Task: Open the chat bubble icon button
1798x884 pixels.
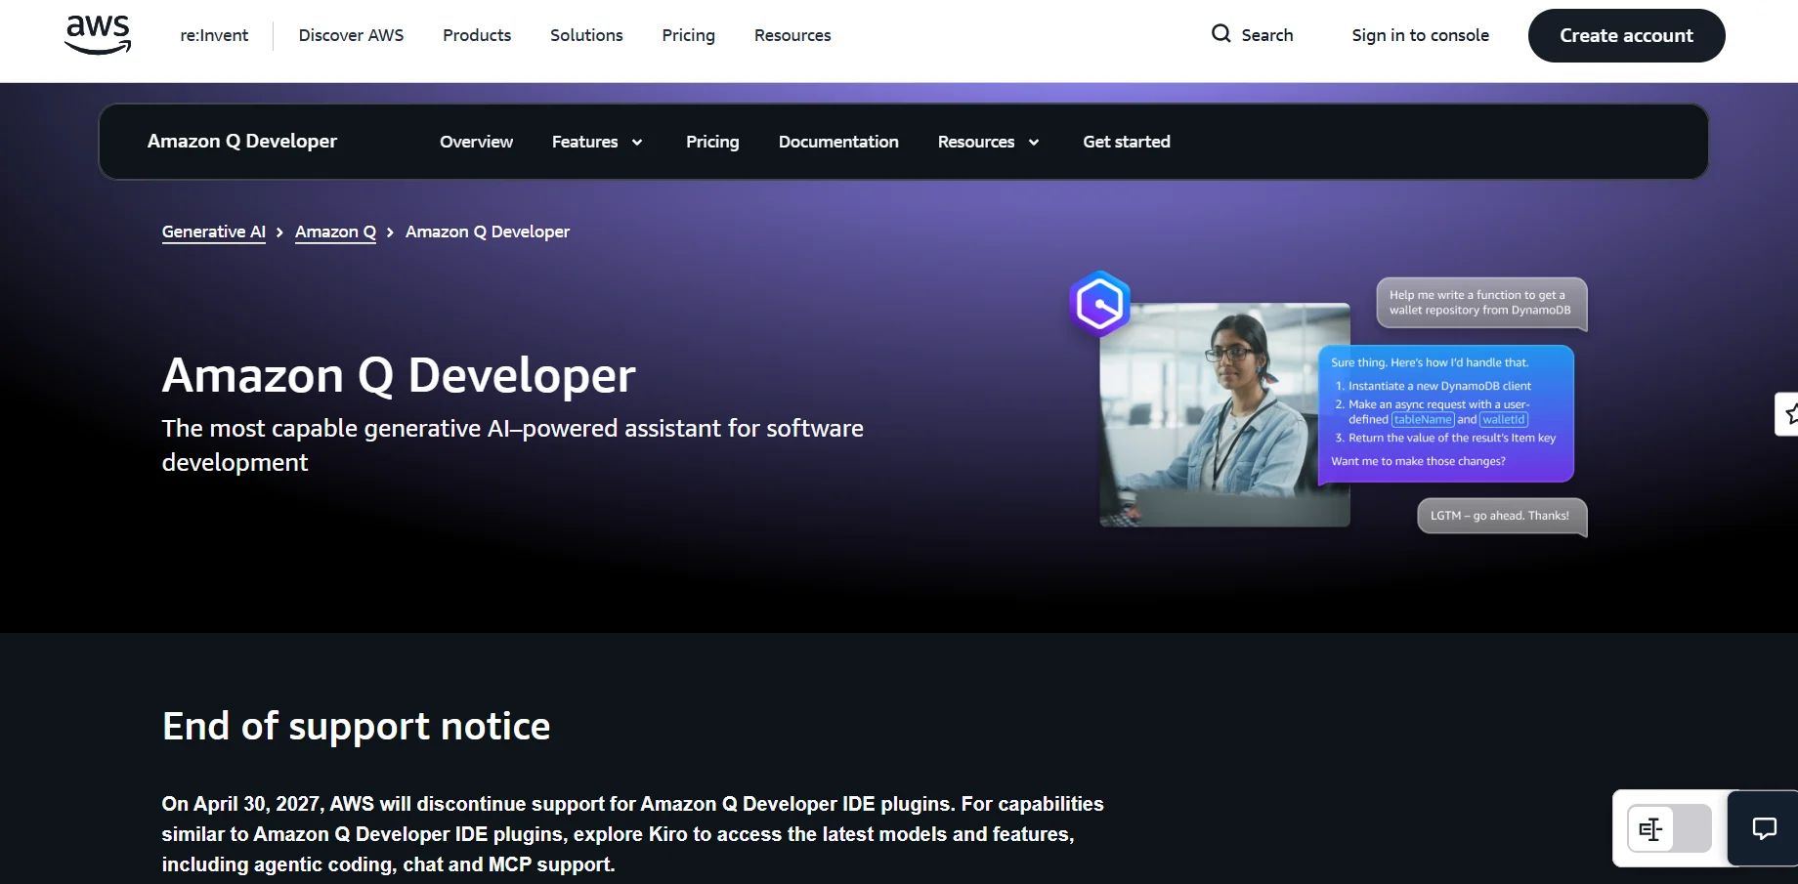Action: click(x=1764, y=828)
